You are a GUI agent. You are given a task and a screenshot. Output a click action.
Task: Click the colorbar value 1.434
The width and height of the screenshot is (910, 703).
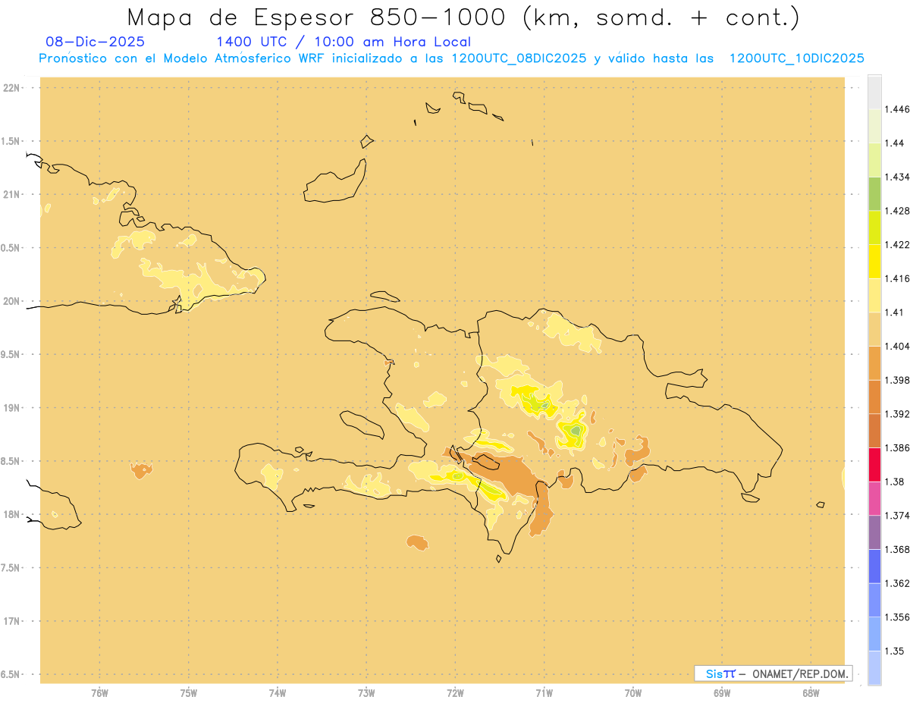coord(897,177)
